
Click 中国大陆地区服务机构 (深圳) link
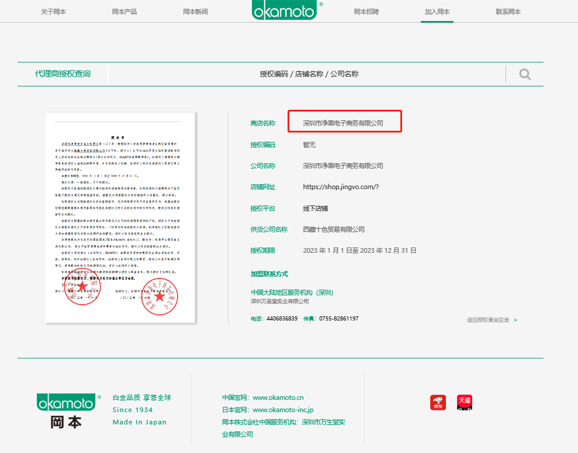(x=292, y=292)
